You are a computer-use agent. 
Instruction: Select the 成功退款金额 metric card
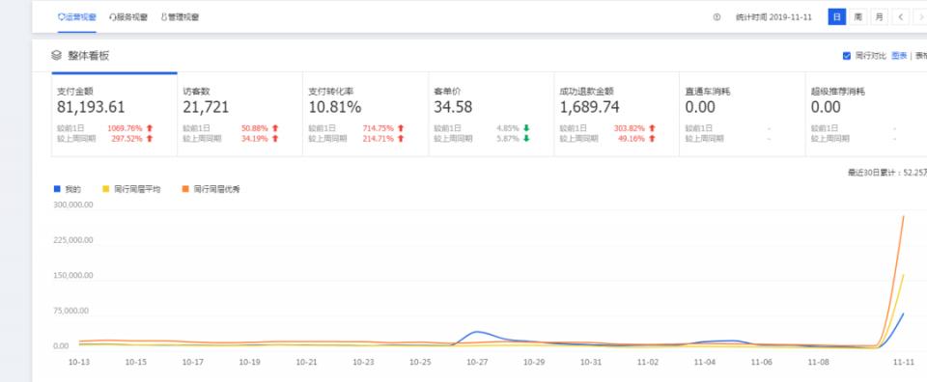pyautogui.click(x=617, y=115)
